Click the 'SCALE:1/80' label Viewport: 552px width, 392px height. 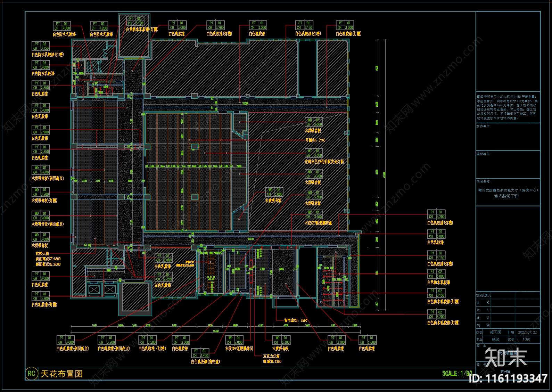pyautogui.click(x=457, y=373)
